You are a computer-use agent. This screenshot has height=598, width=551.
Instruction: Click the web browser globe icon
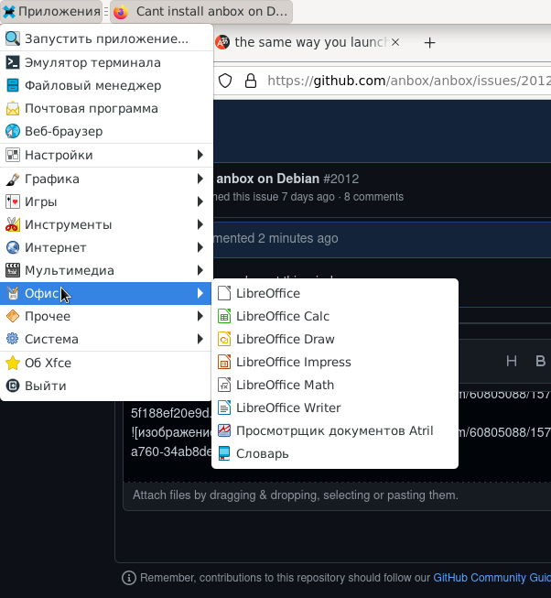[x=13, y=131]
